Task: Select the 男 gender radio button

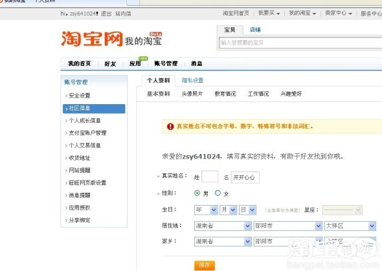Action: [x=197, y=193]
